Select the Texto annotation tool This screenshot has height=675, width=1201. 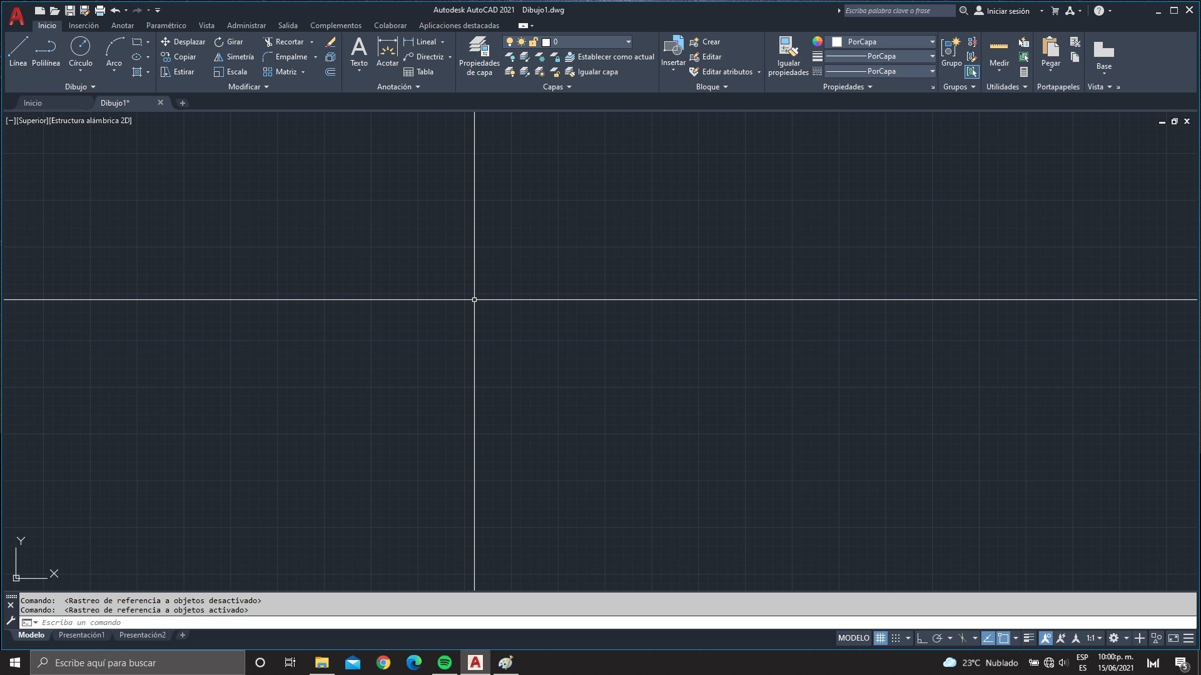359,51
